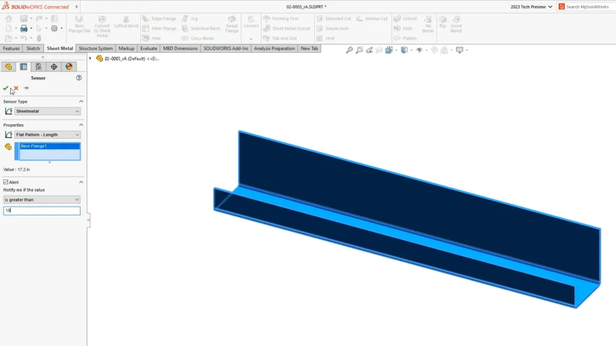Select Base-Flange1 in the selection list

(49, 146)
